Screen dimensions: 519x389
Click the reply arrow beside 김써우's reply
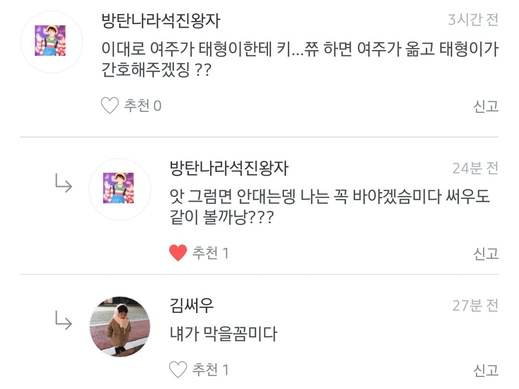(x=63, y=320)
